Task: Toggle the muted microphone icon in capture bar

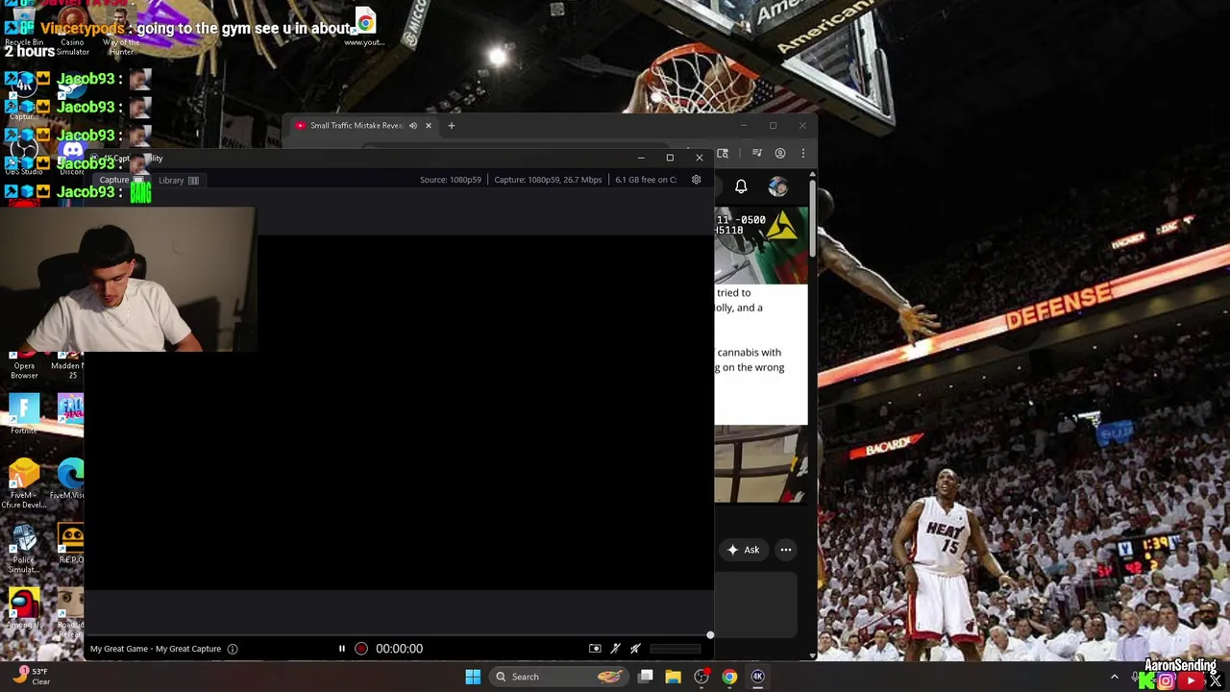Action: [x=616, y=649]
